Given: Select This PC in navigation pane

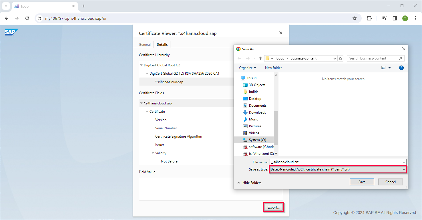Looking at the screenshot, I should click(x=252, y=78).
